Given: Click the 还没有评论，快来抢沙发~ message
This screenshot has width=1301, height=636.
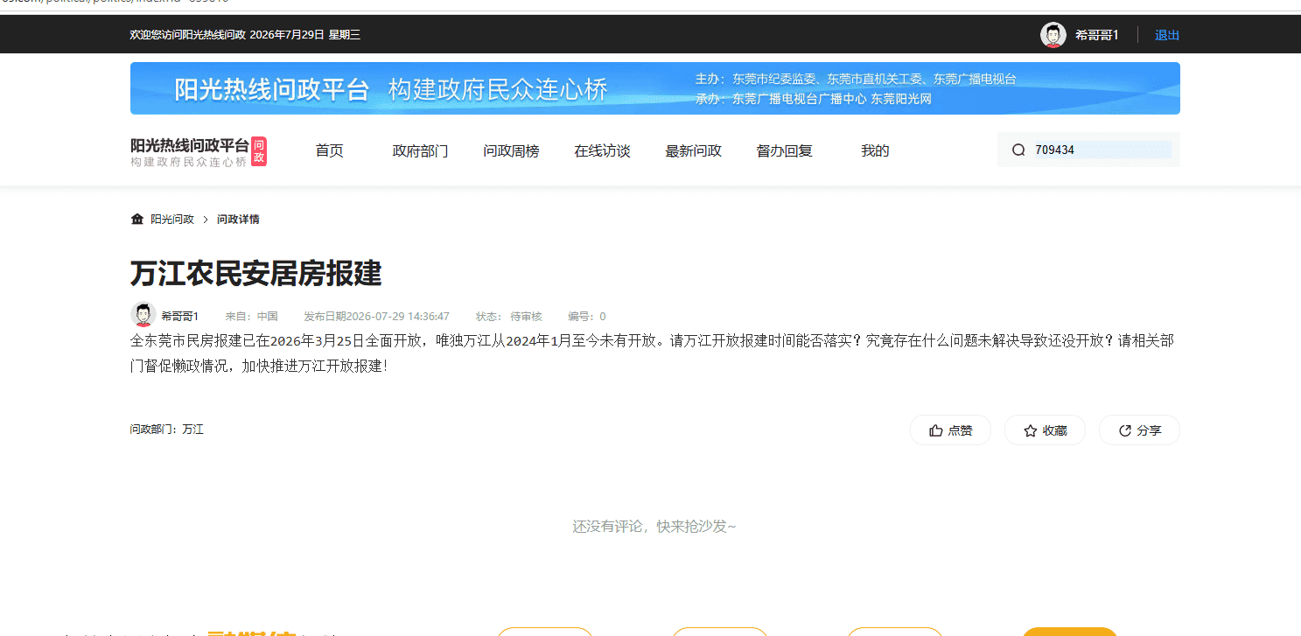Looking at the screenshot, I should 654,527.
